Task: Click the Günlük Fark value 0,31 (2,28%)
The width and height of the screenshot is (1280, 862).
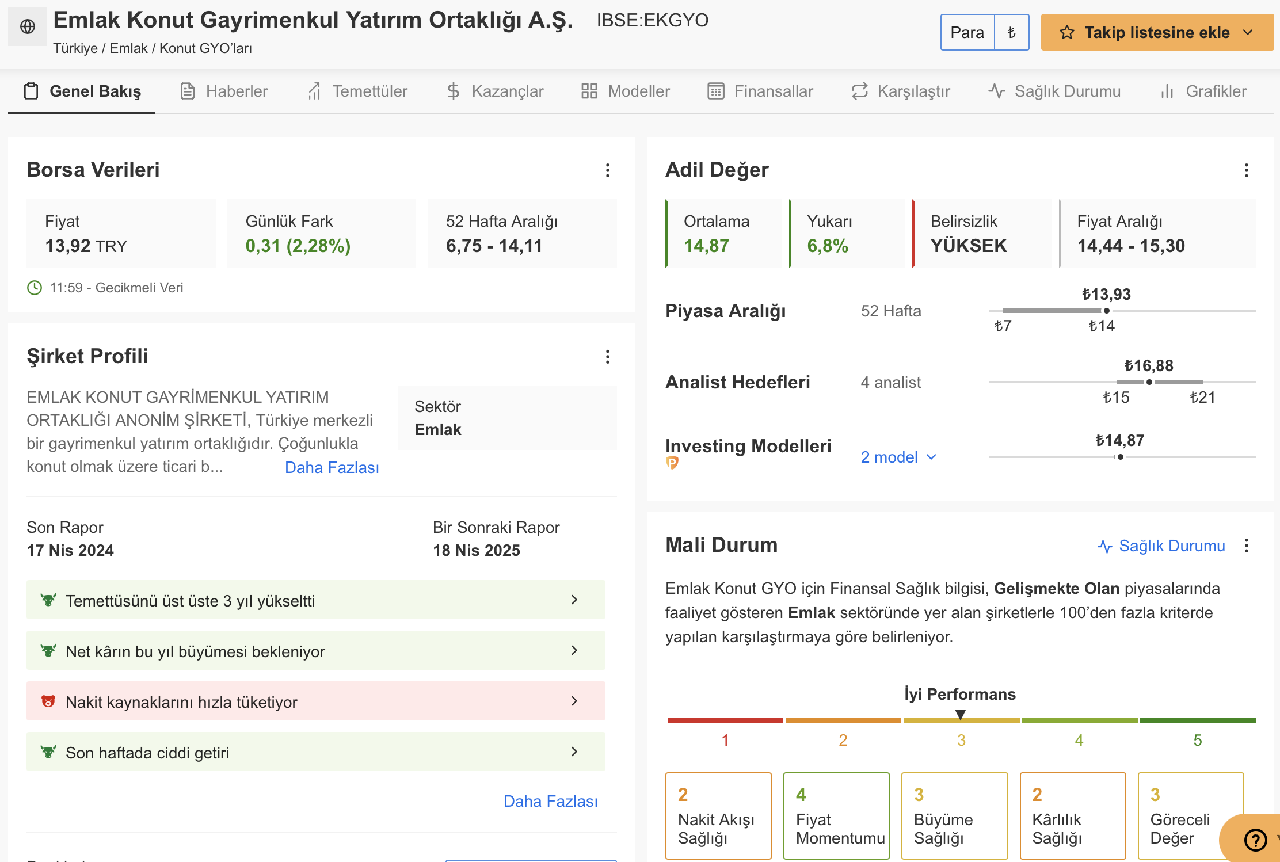Action: tap(298, 246)
